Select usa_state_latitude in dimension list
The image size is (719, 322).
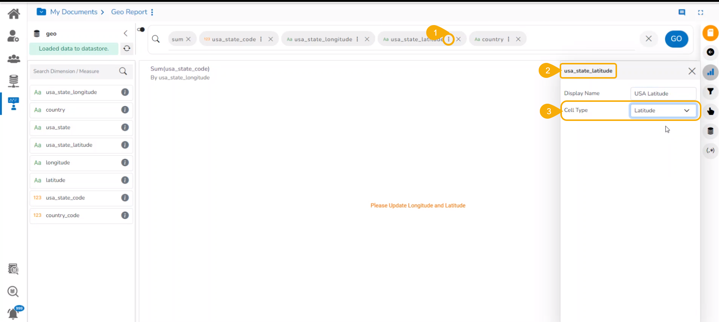pos(81,145)
